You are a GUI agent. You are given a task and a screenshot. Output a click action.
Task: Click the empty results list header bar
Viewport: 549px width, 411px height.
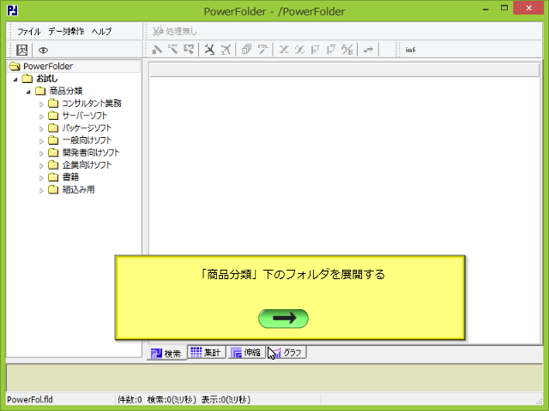tap(345, 70)
